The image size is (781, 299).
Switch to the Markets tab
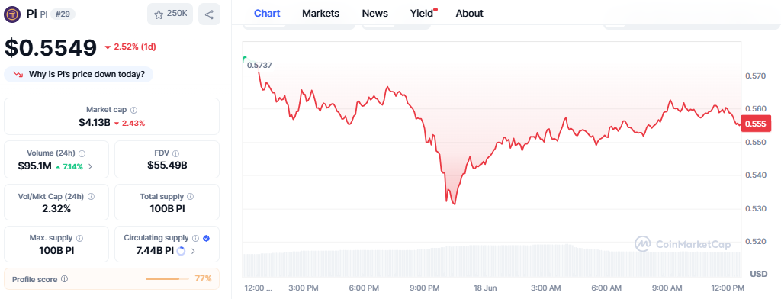point(321,14)
